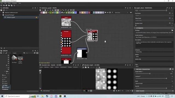Adjust the Opacity slider in Properties

(166, 88)
